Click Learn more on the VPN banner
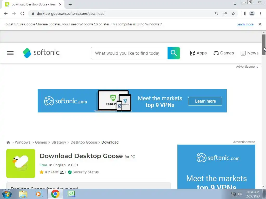The width and height of the screenshot is (266, 199). pos(205,101)
